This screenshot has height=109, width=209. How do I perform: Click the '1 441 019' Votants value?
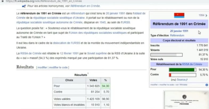[202, 50]
